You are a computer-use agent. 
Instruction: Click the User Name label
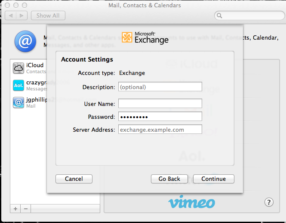coord(100,104)
